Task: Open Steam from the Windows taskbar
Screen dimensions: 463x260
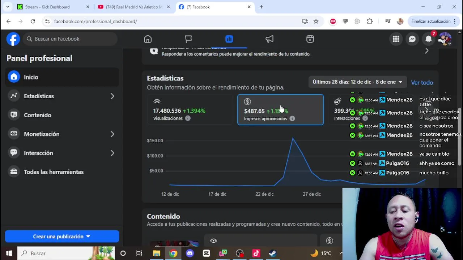Action: pyautogui.click(x=273, y=253)
